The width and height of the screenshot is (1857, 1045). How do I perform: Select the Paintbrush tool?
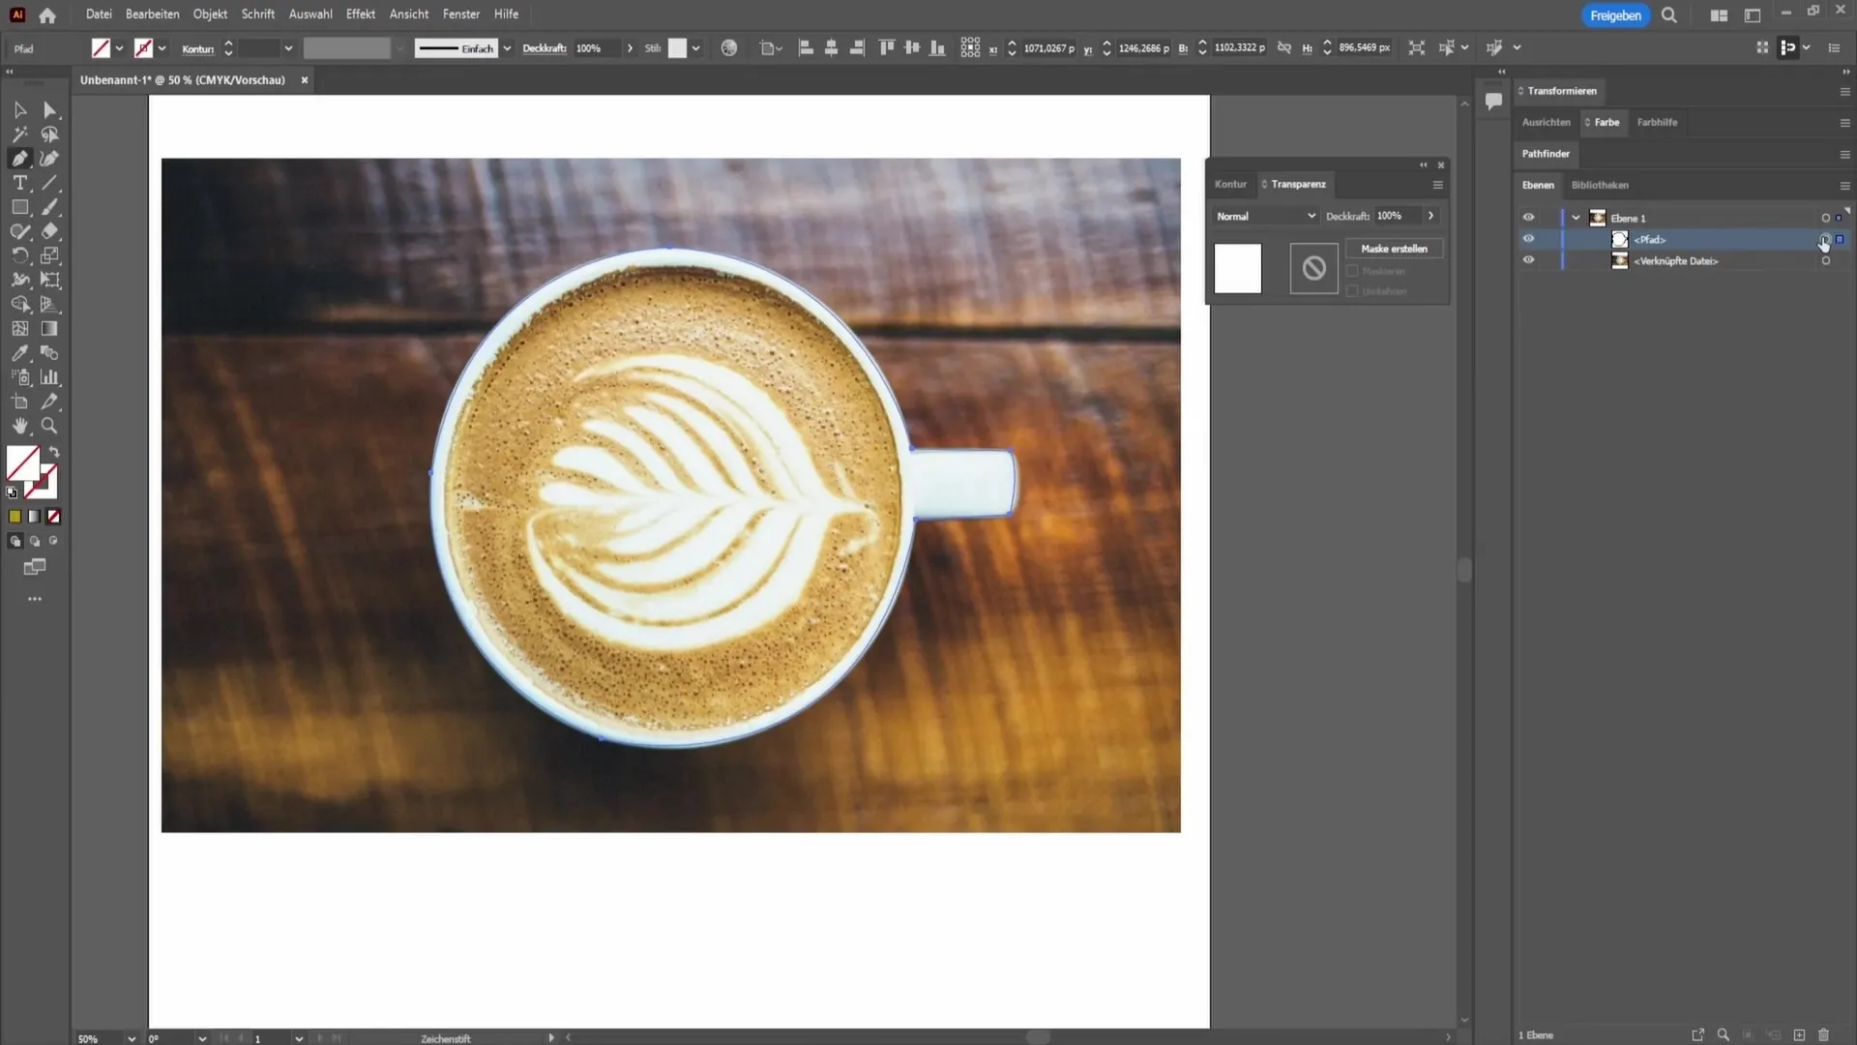(50, 207)
